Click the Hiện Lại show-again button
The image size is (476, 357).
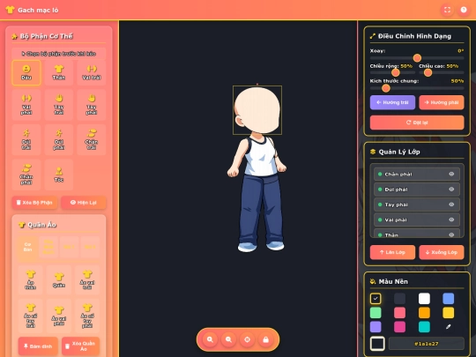tap(84, 203)
